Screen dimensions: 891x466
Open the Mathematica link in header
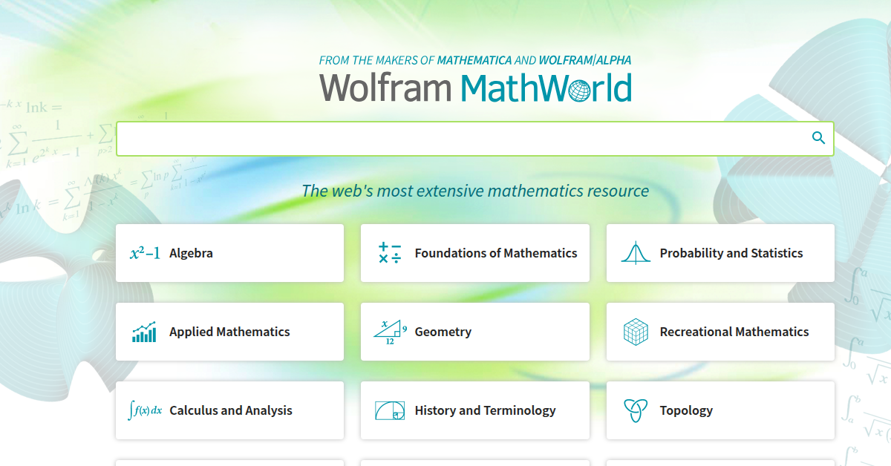pyautogui.click(x=474, y=60)
